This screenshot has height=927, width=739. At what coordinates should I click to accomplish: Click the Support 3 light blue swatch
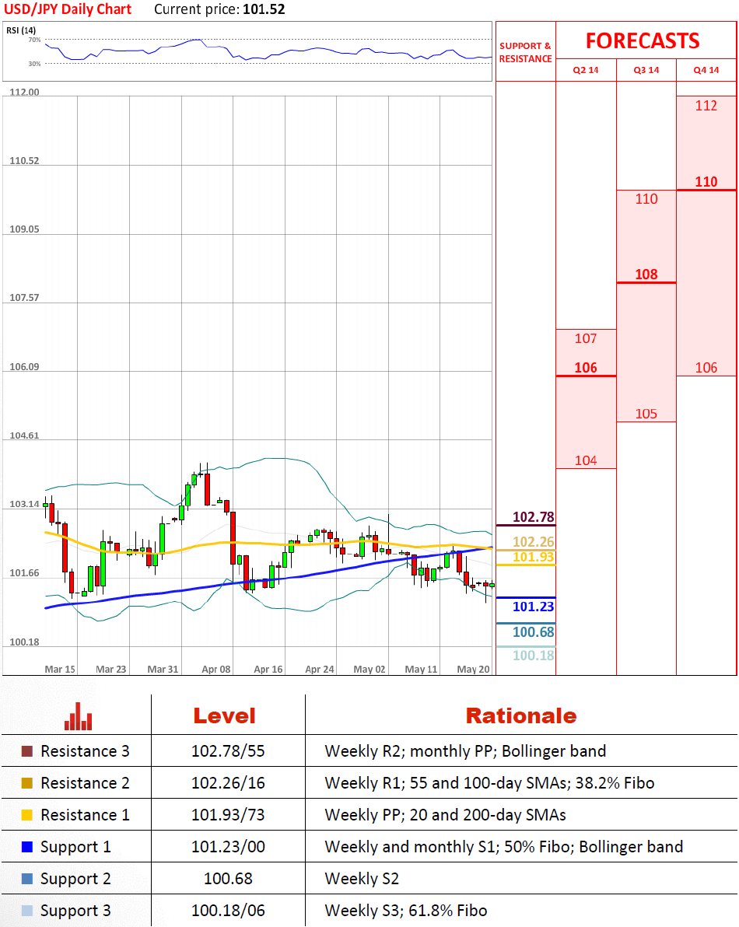(x=26, y=911)
